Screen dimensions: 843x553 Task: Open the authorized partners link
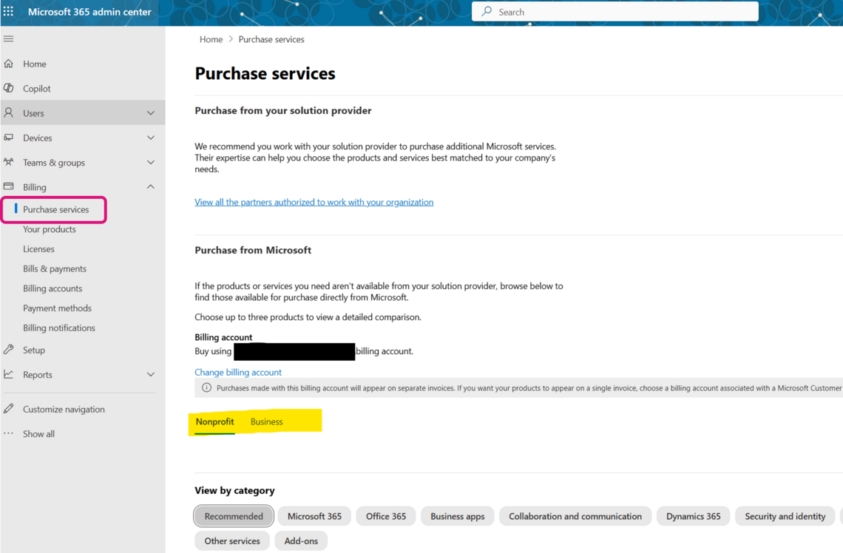[314, 202]
